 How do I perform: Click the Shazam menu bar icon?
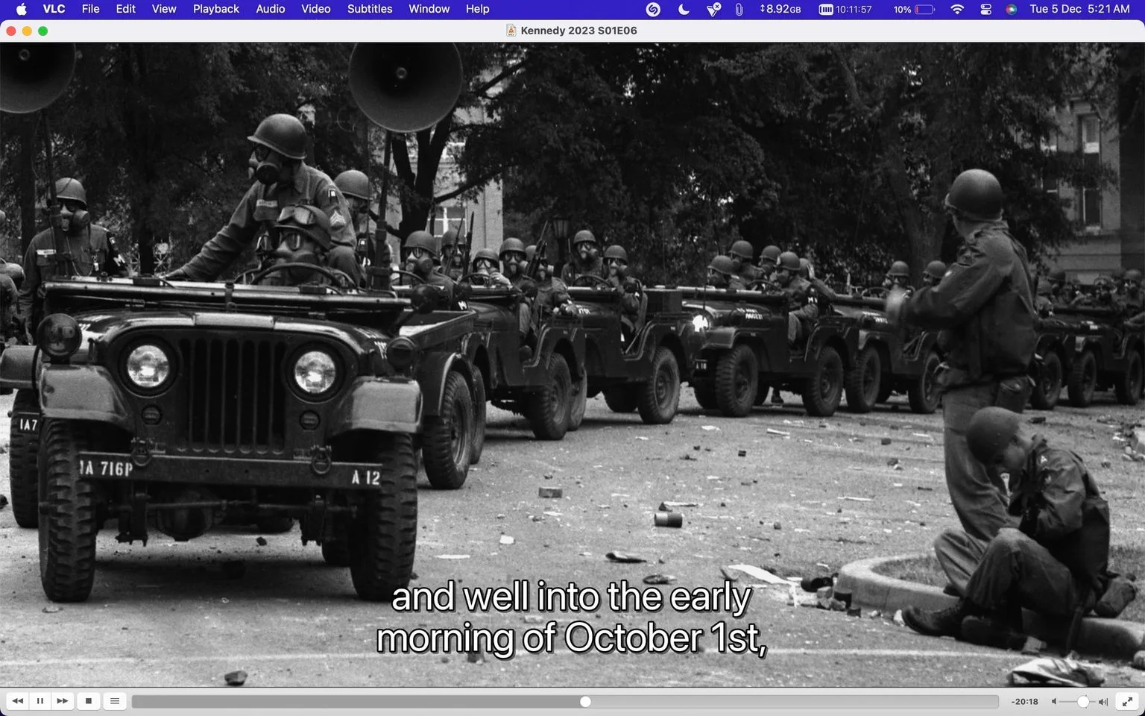click(x=653, y=9)
